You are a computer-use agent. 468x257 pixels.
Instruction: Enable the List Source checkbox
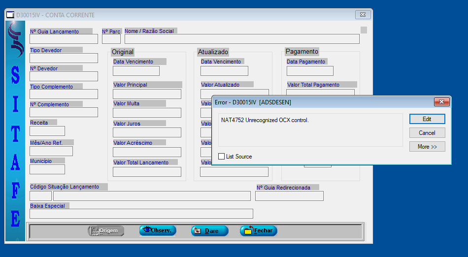(x=222, y=157)
